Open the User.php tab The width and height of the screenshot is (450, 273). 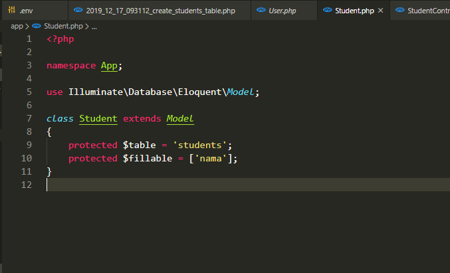(x=284, y=11)
